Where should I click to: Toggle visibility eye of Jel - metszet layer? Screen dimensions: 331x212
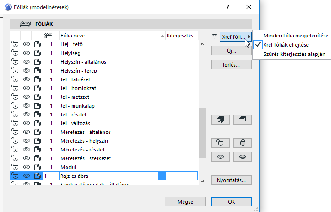click(26, 97)
